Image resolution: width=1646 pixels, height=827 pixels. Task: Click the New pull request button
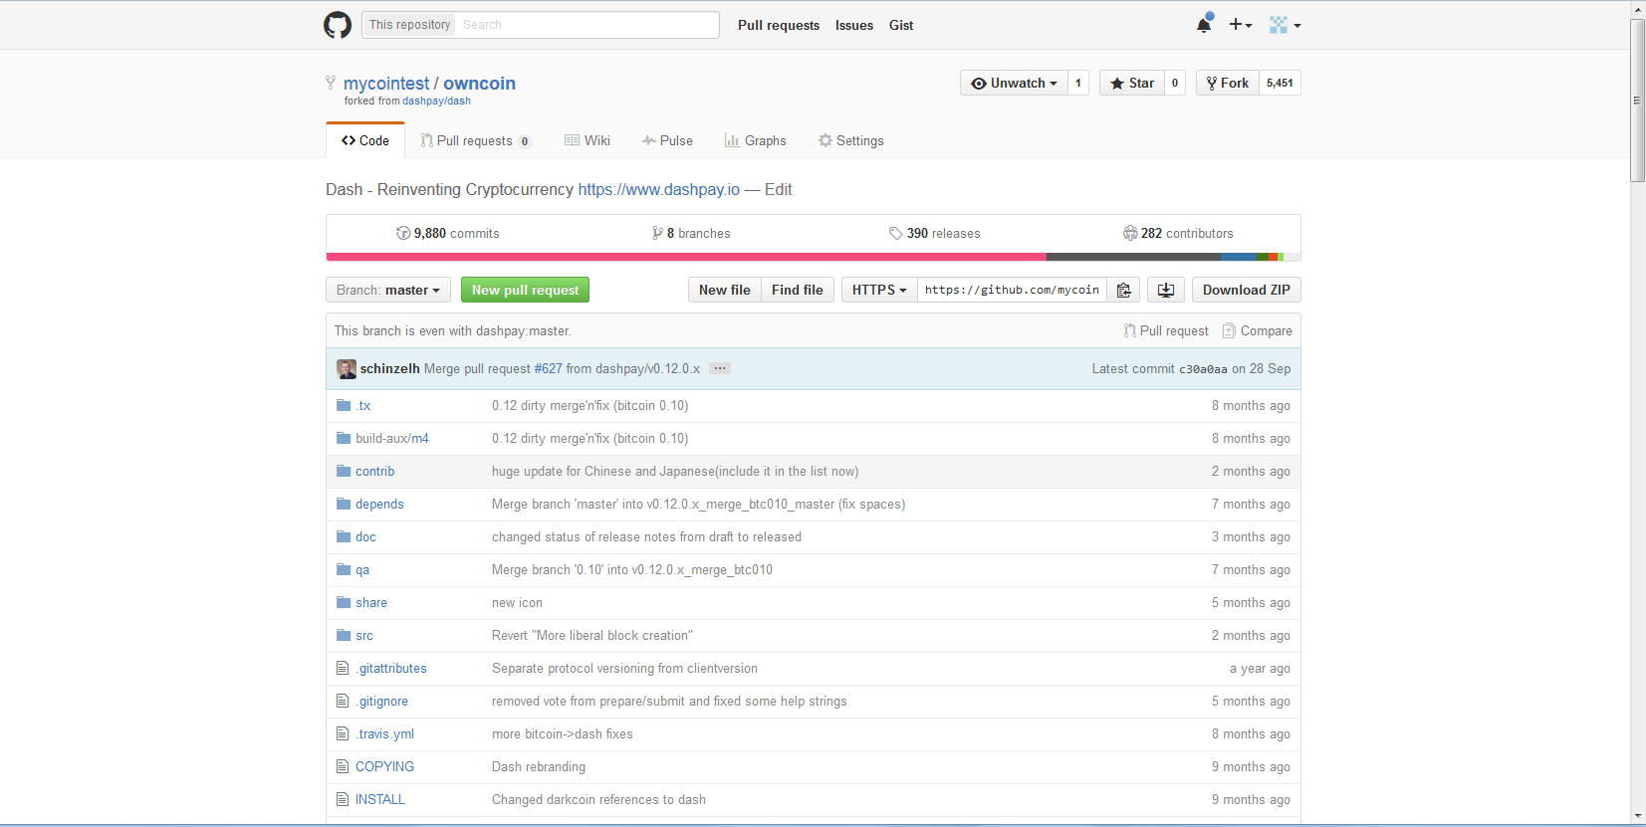tap(525, 290)
